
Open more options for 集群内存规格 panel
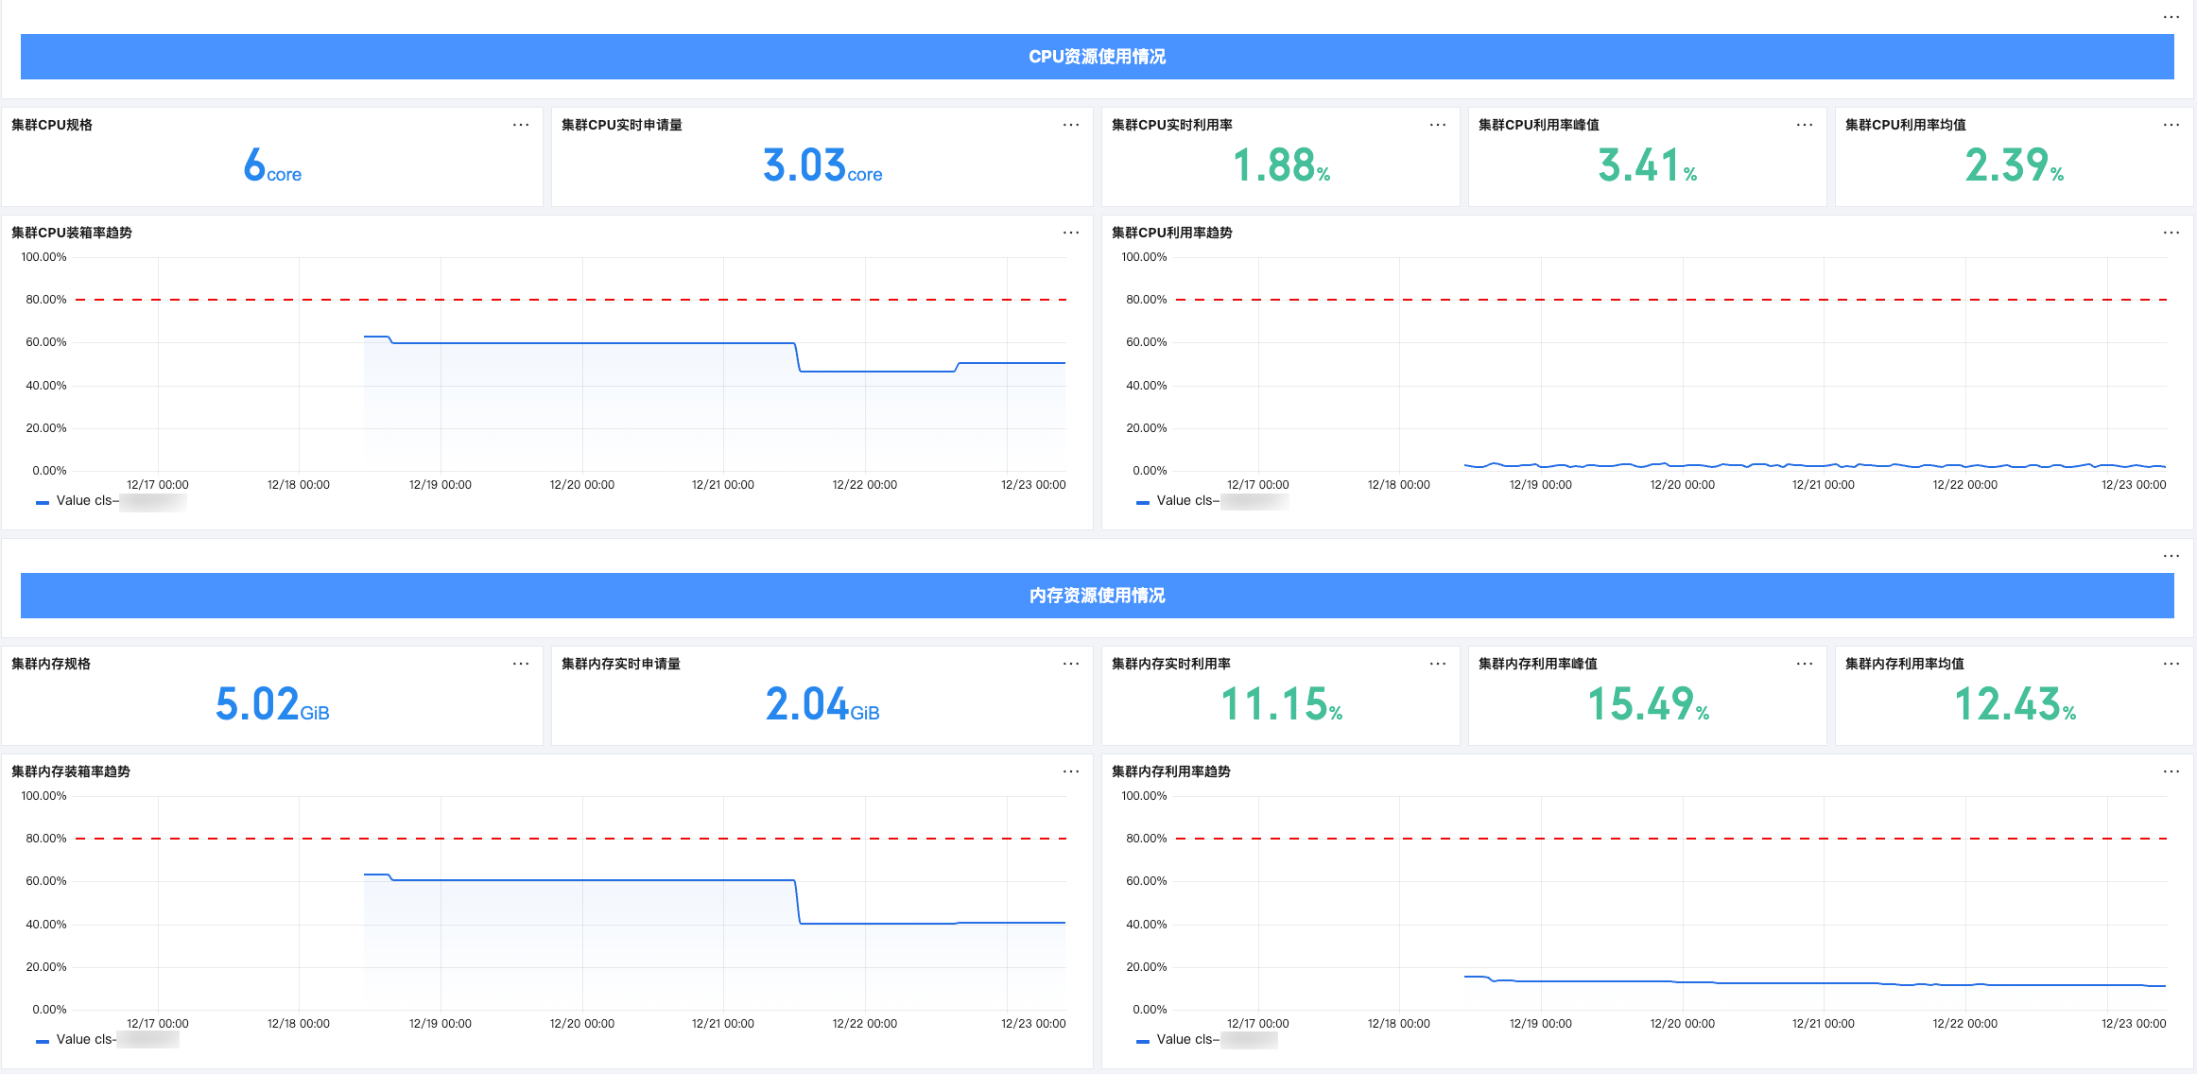point(521,664)
